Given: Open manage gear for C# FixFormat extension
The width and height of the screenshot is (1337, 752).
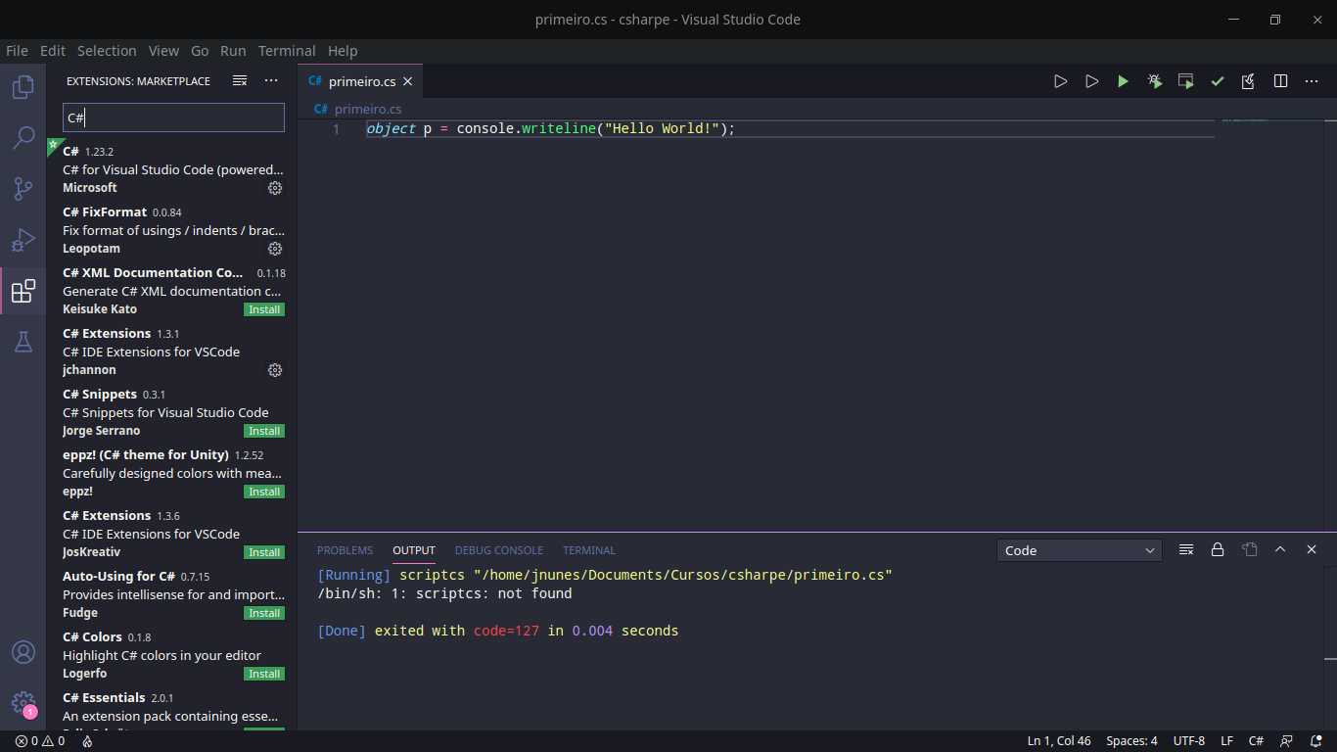Looking at the screenshot, I should point(275,249).
